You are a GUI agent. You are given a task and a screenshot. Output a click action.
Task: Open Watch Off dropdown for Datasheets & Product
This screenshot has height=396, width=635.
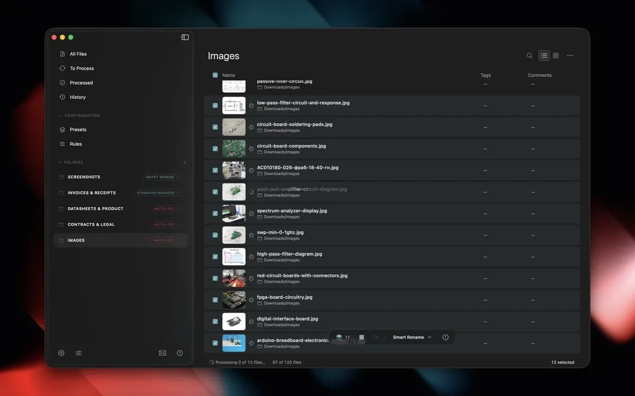(166, 209)
